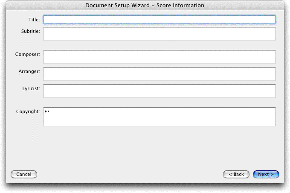The height and width of the screenshot is (193, 290).
Task: Activate the Arranger input field
Action: point(159,74)
